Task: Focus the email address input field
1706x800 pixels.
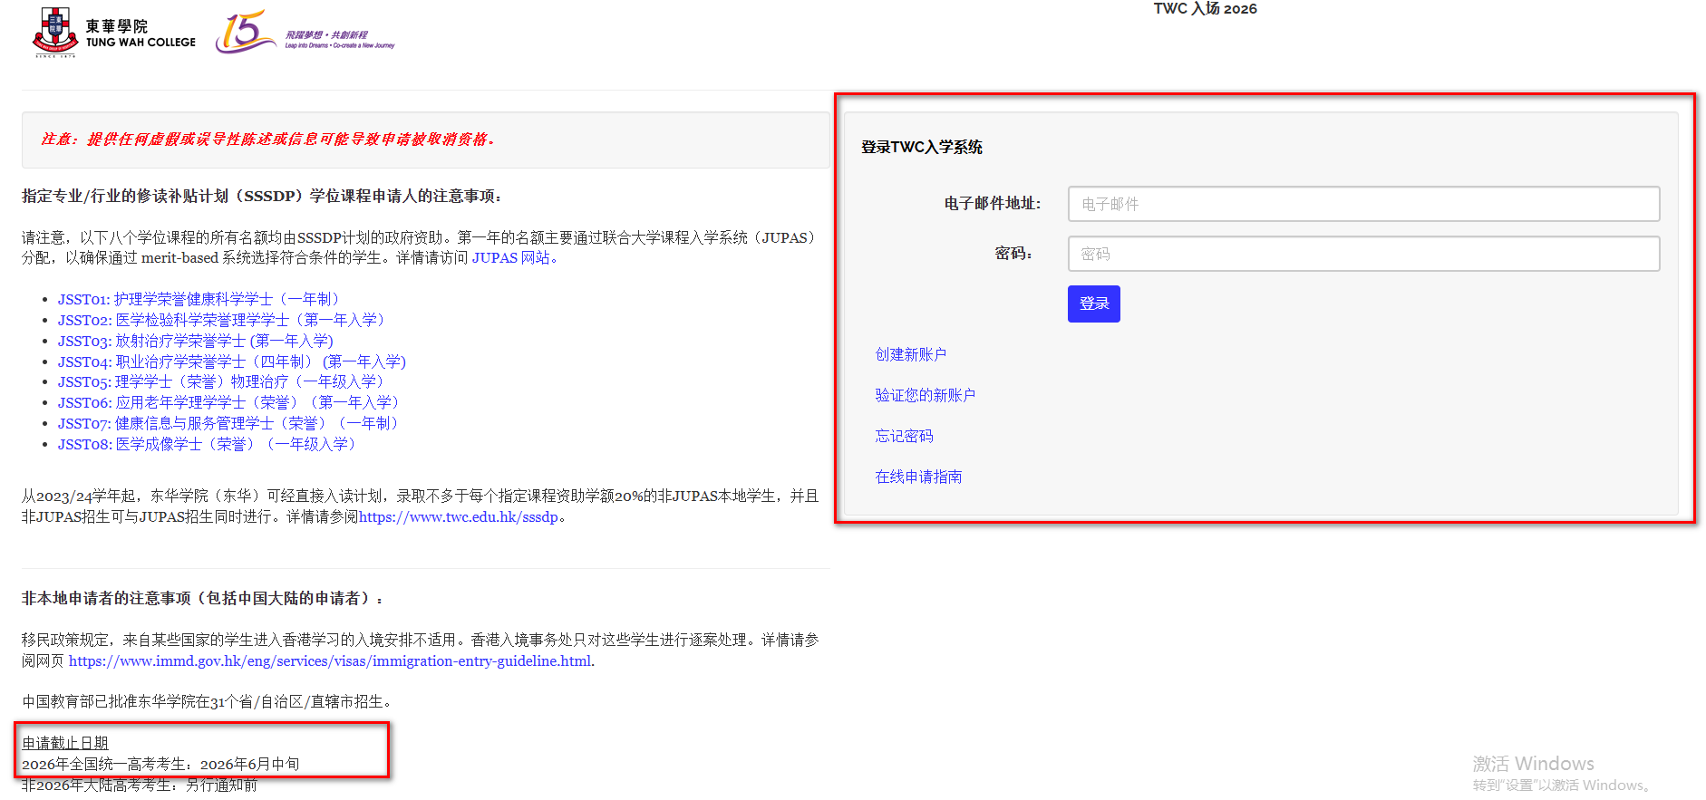Action: (x=1363, y=204)
